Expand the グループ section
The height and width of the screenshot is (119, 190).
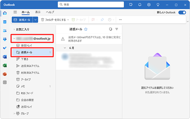coord(14,113)
